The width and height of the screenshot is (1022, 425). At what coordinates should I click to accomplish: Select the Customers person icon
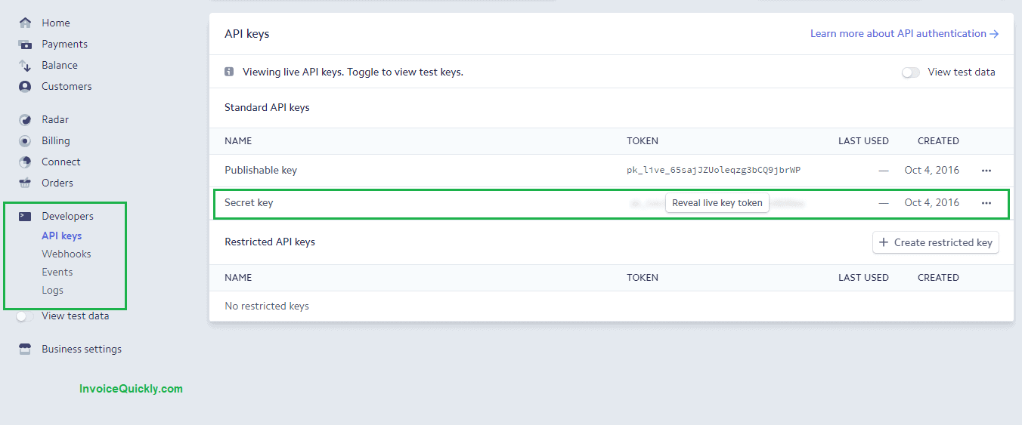[25, 86]
